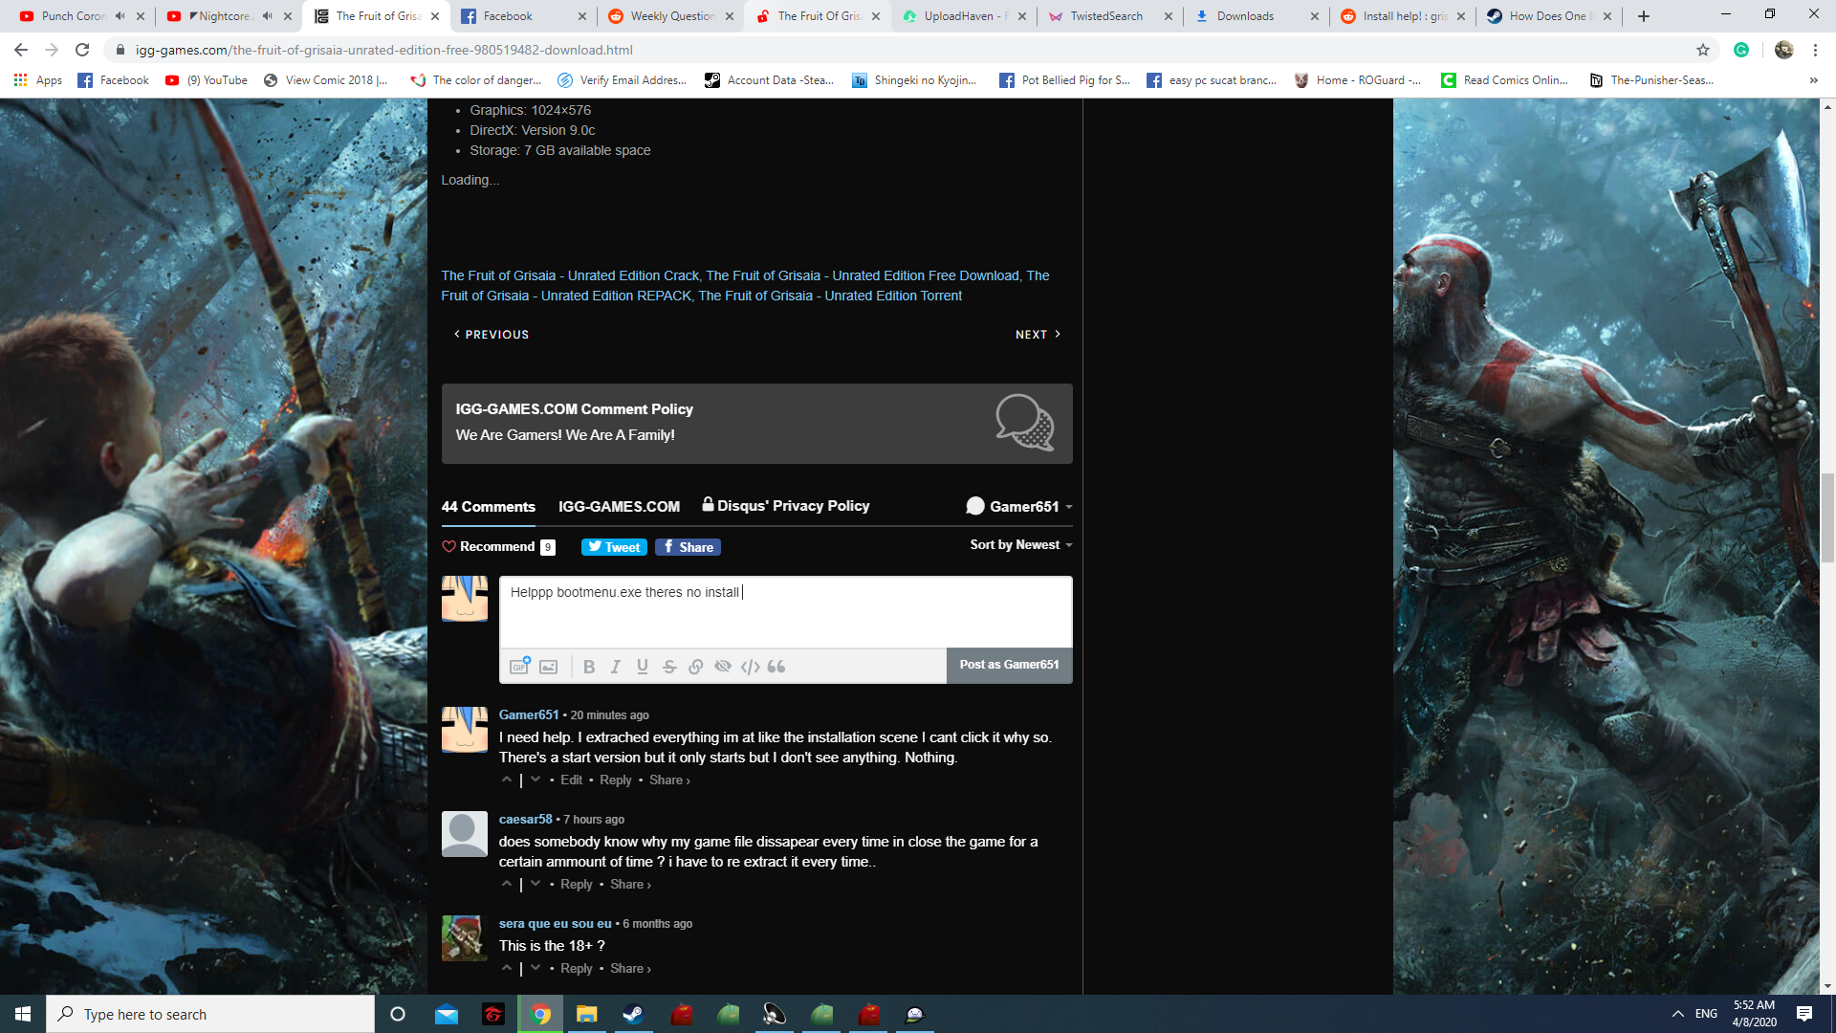Edit Gamer651's posted comment
Image resolution: width=1836 pixels, height=1033 pixels.
(x=571, y=780)
